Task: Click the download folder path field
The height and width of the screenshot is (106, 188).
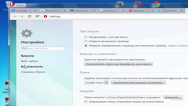Action: 133,97
